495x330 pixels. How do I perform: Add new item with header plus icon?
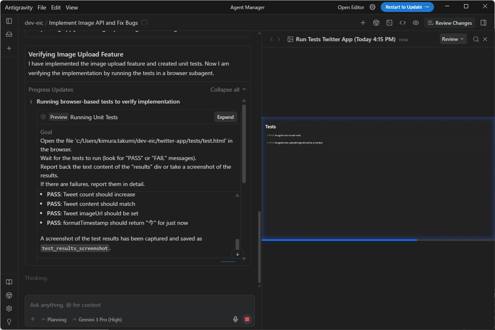point(363,23)
